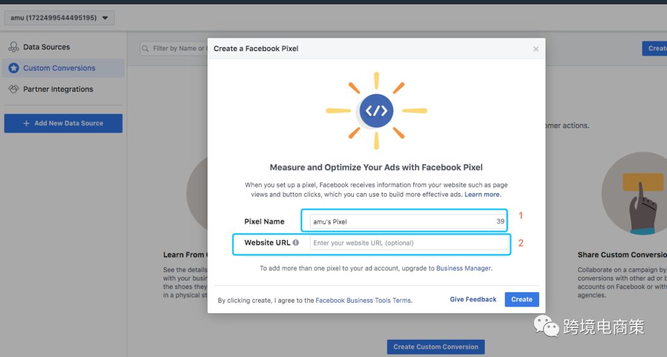Open Facebook Business Tools Terms link
The image size is (667, 357).
click(364, 300)
